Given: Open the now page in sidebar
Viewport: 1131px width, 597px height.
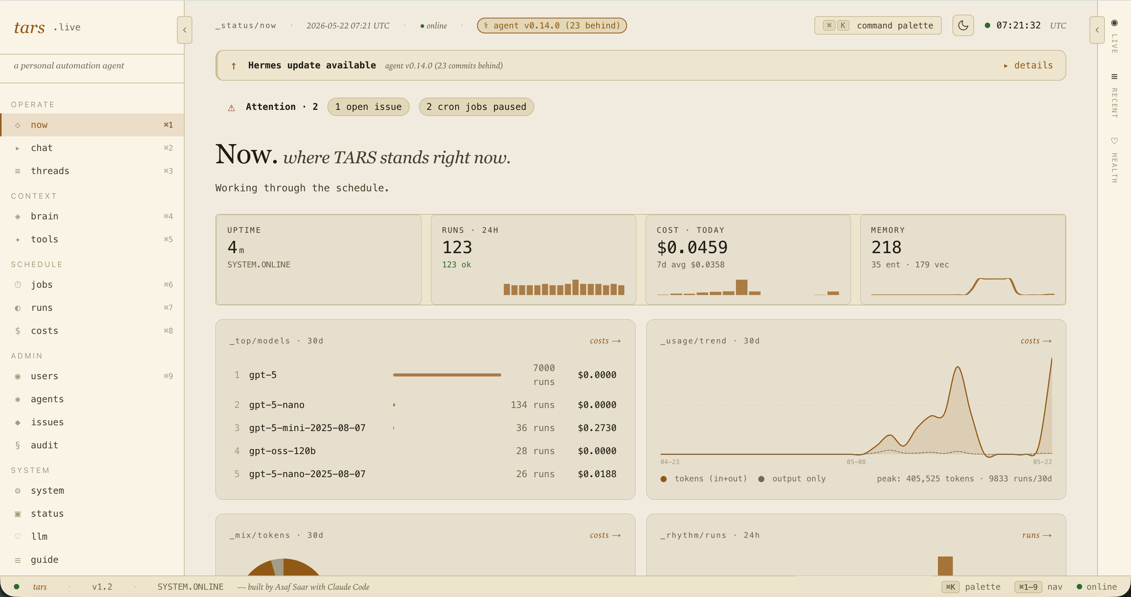Looking at the screenshot, I should (92, 125).
